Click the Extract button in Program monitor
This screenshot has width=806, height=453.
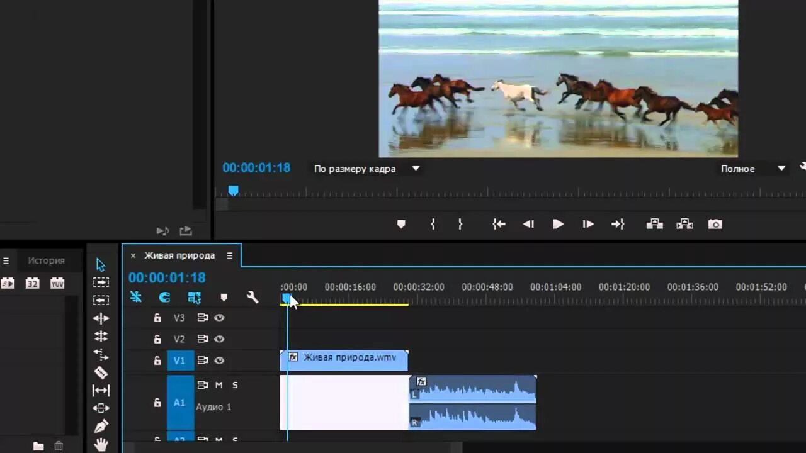(684, 224)
